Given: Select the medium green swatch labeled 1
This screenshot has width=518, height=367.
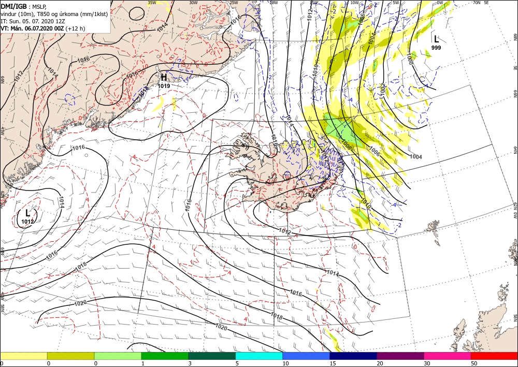Looking at the screenshot, I should pos(165,356).
